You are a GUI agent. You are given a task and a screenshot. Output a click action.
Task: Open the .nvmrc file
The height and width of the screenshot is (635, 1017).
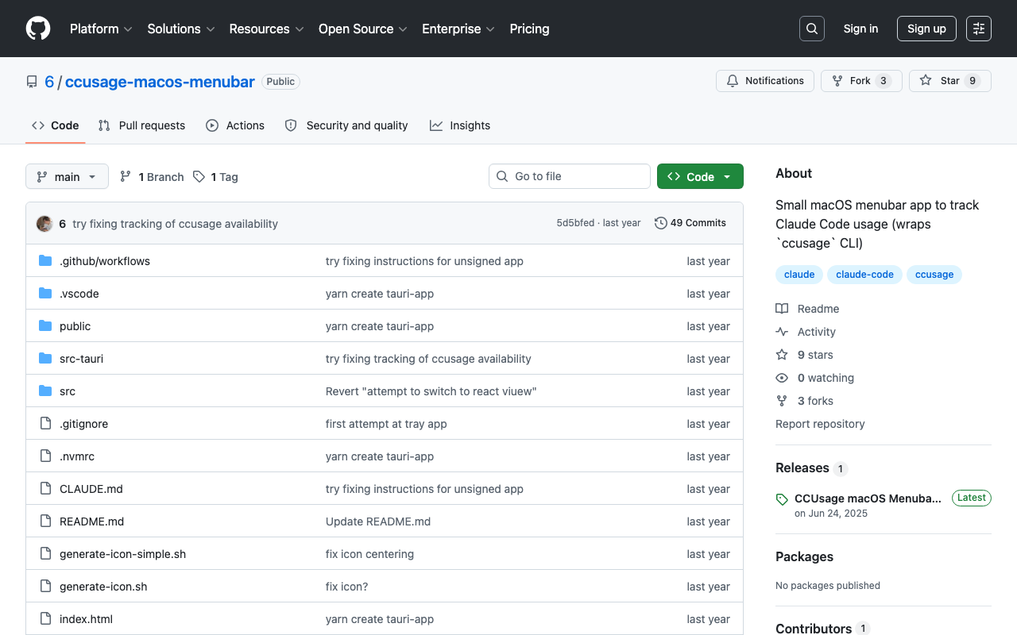tap(77, 456)
